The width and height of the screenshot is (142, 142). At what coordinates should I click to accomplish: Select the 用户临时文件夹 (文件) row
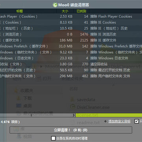point(71,76)
